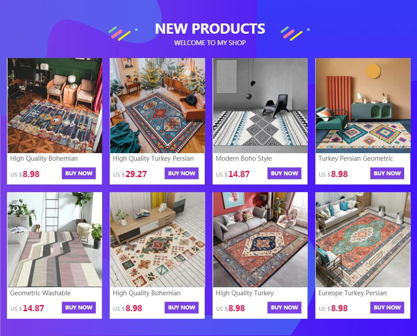Open the blue Persian rug with Christmas tree image

[x=157, y=105]
